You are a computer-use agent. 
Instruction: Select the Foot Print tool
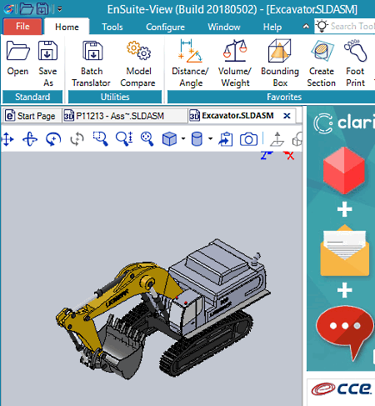click(x=356, y=63)
